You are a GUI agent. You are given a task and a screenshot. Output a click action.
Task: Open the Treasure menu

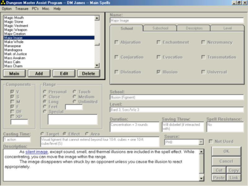22,9
